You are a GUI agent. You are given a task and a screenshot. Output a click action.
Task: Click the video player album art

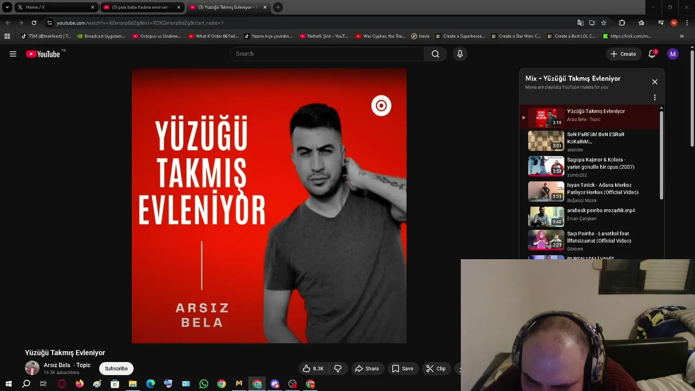coord(269,206)
